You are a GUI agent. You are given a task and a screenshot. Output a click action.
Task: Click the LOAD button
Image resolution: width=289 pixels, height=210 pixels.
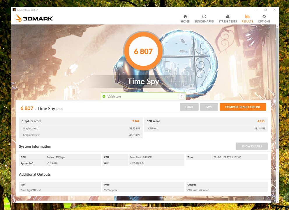189,107
